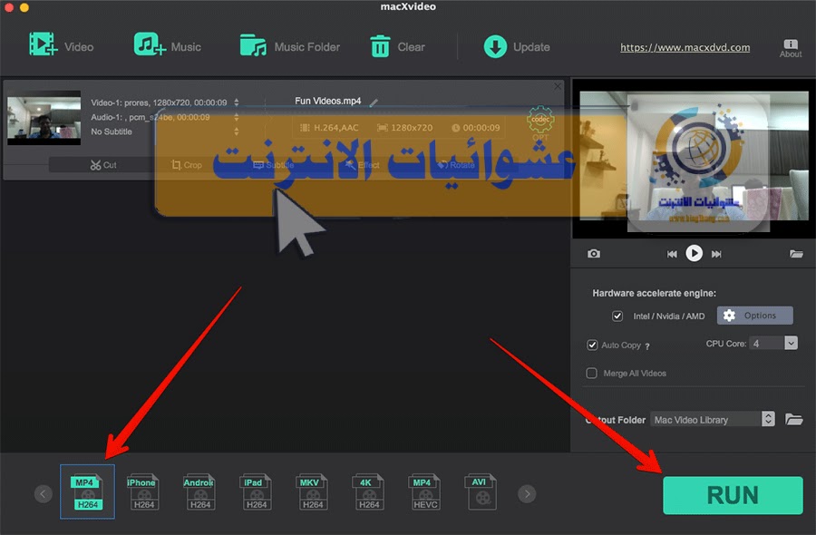Click the Cut scissors tool
This screenshot has height=535, width=816.
[x=103, y=165]
